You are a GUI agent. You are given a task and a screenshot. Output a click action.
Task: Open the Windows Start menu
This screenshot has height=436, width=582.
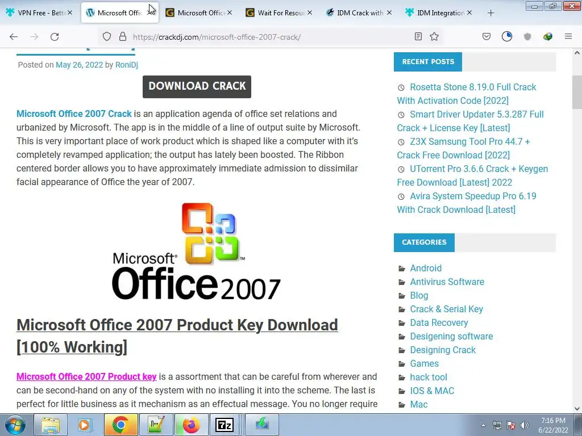(15, 425)
